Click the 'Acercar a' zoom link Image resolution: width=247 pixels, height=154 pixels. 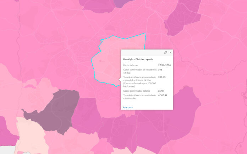click(x=128, y=107)
